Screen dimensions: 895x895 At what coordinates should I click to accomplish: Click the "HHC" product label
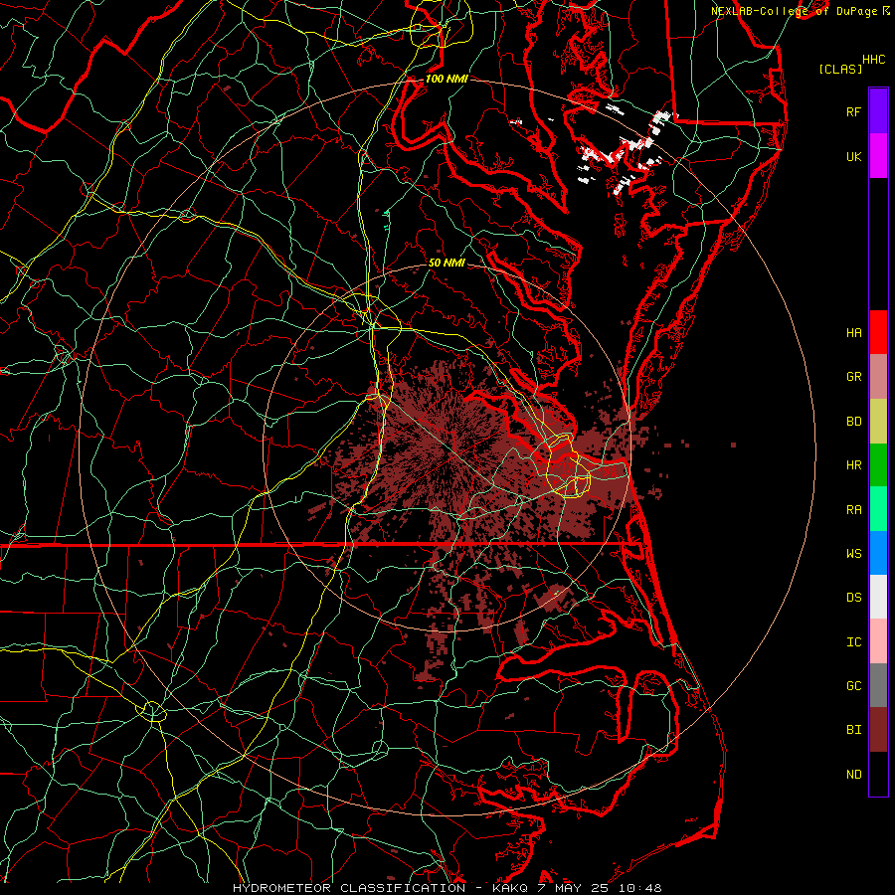point(873,60)
